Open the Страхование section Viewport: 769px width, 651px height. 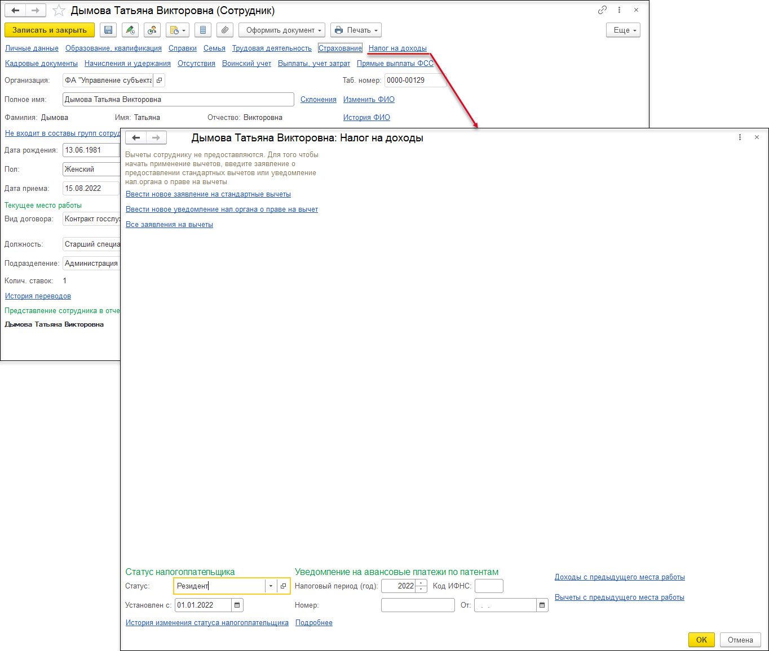pyautogui.click(x=340, y=48)
